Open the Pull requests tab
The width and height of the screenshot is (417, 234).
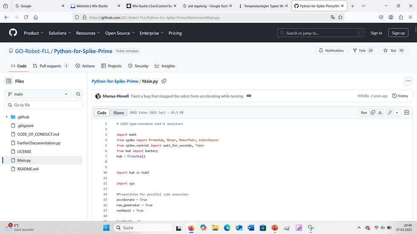(51, 66)
